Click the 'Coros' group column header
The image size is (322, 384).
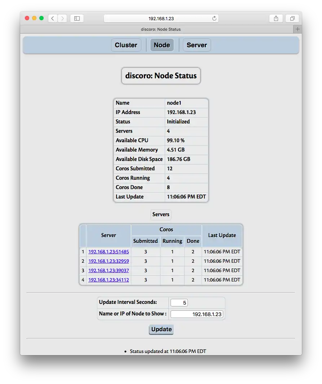click(x=166, y=230)
